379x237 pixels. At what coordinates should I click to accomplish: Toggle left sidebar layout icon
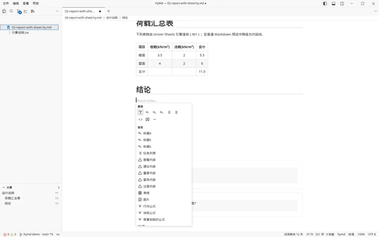tap(325, 3)
